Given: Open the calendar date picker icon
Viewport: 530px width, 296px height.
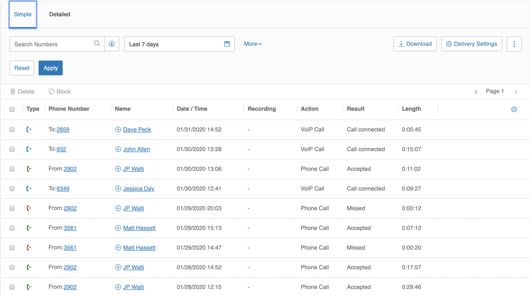Looking at the screenshot, I should (227, 44).
